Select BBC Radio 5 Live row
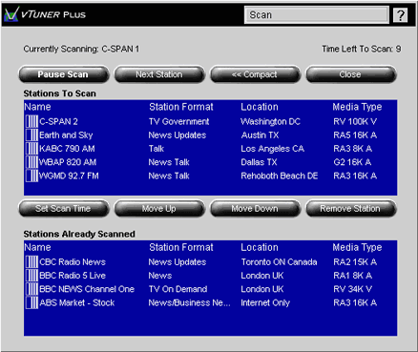Image resolution: width=418 pixels, height=352 pixels. [210, 276]
